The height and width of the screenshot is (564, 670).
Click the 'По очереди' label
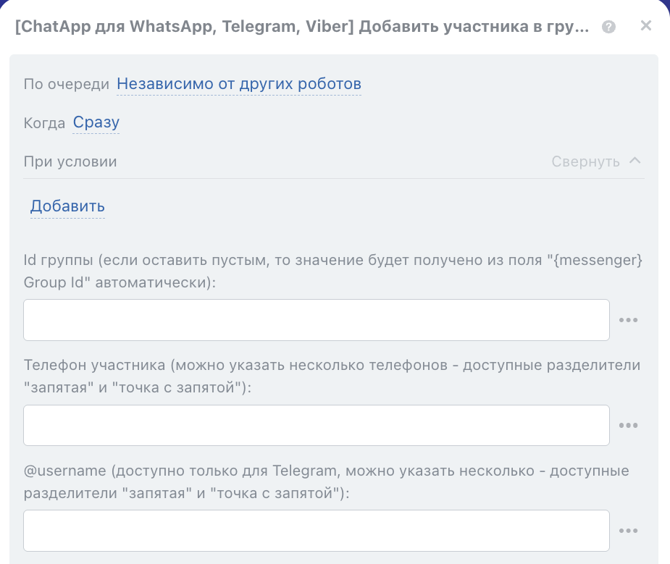(x=67, y=84)
